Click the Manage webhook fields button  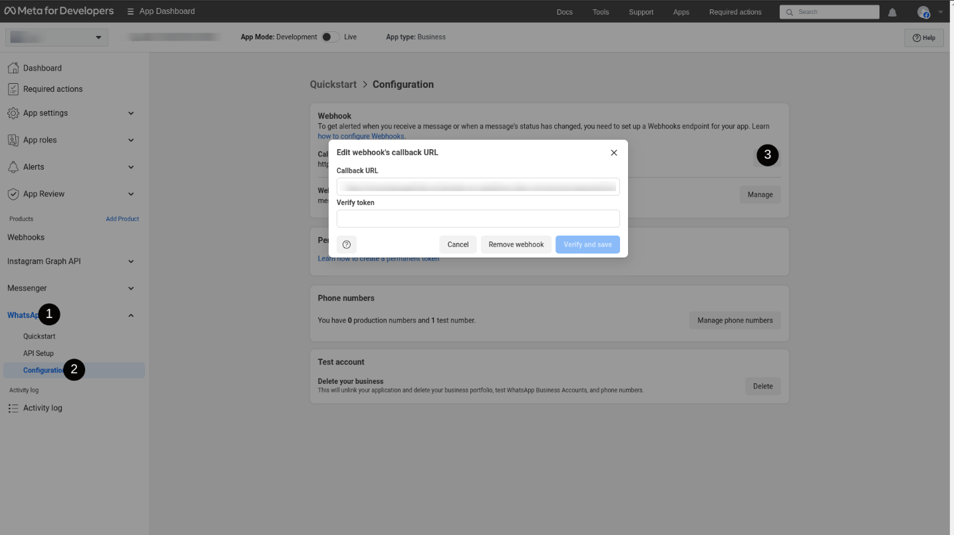(760, 195)
